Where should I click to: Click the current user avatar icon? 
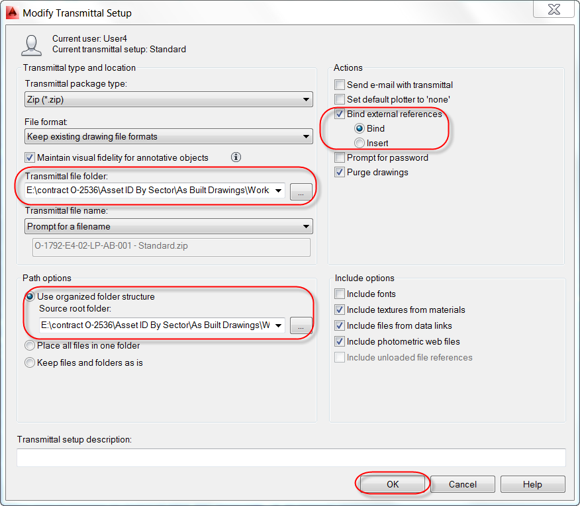(x=31, y=45)
